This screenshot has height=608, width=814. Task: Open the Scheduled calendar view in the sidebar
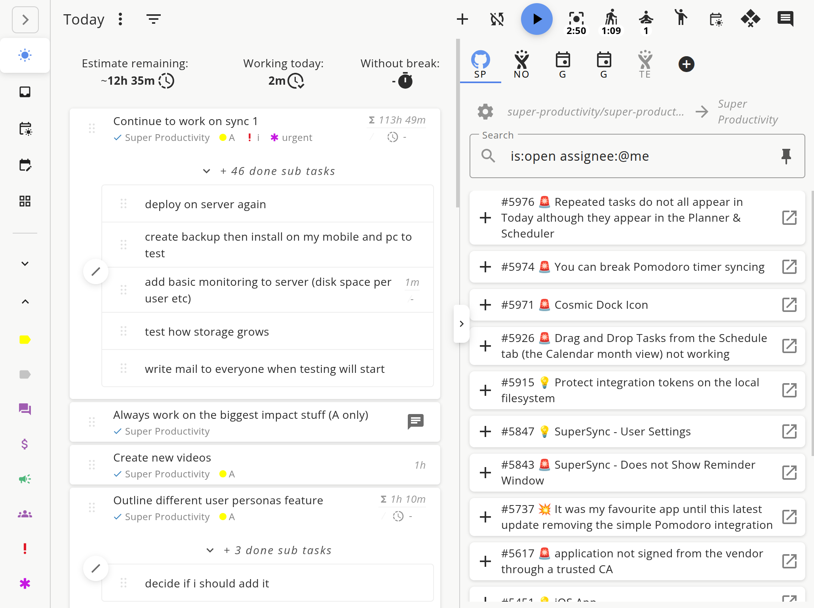click(x=25, y=129)
